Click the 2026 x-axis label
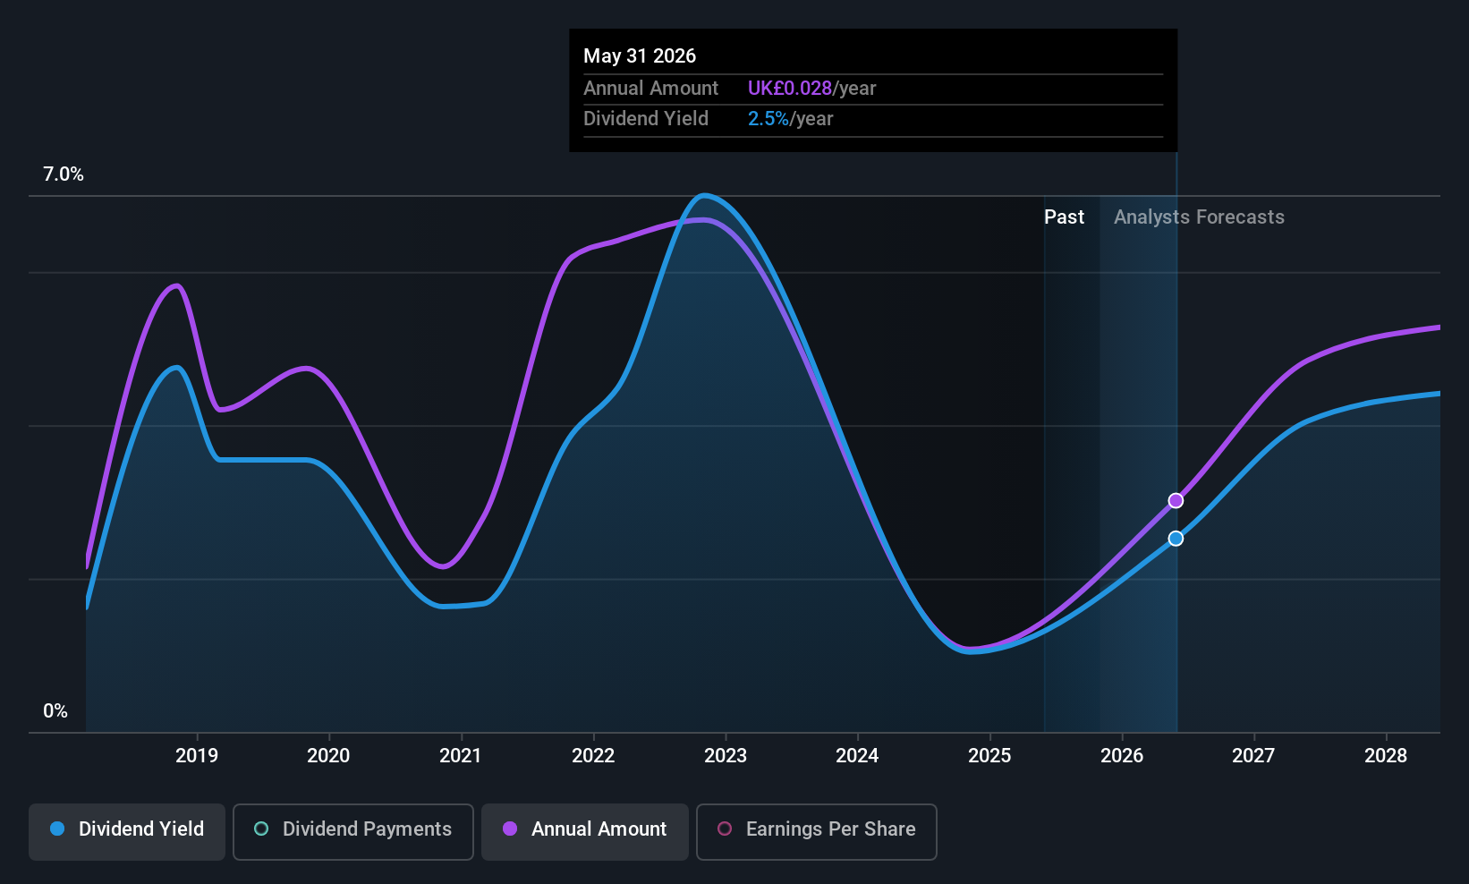This screenshot has width=1469, height=884. (x=1122, y=755)
